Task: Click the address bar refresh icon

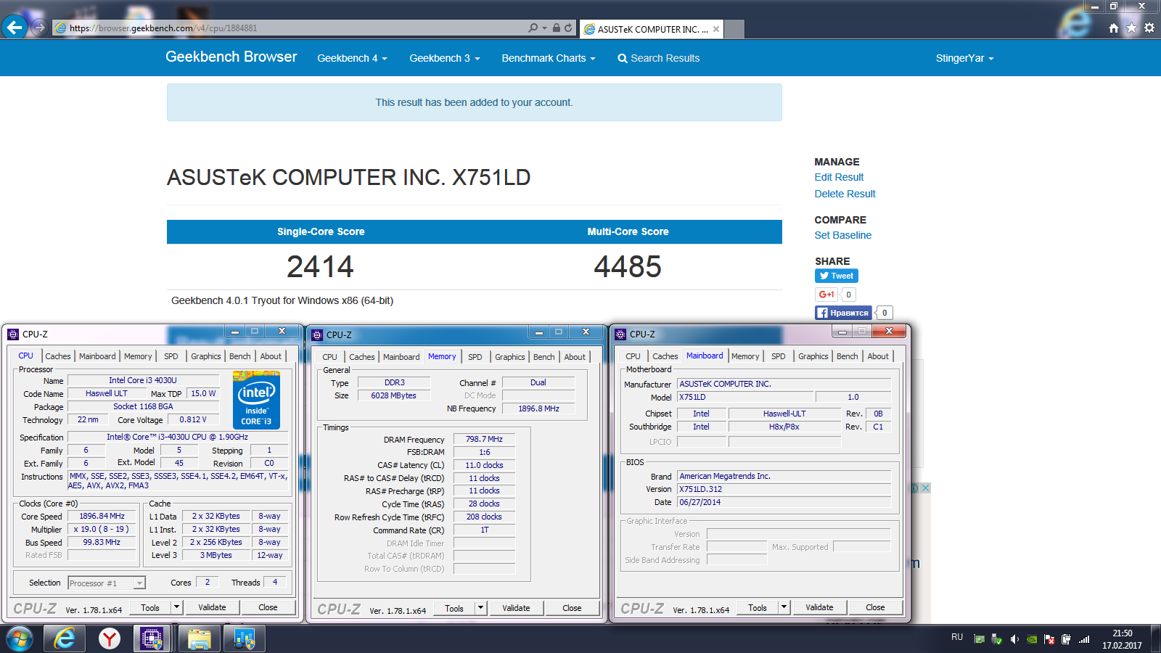Action: tap(568, 28)
